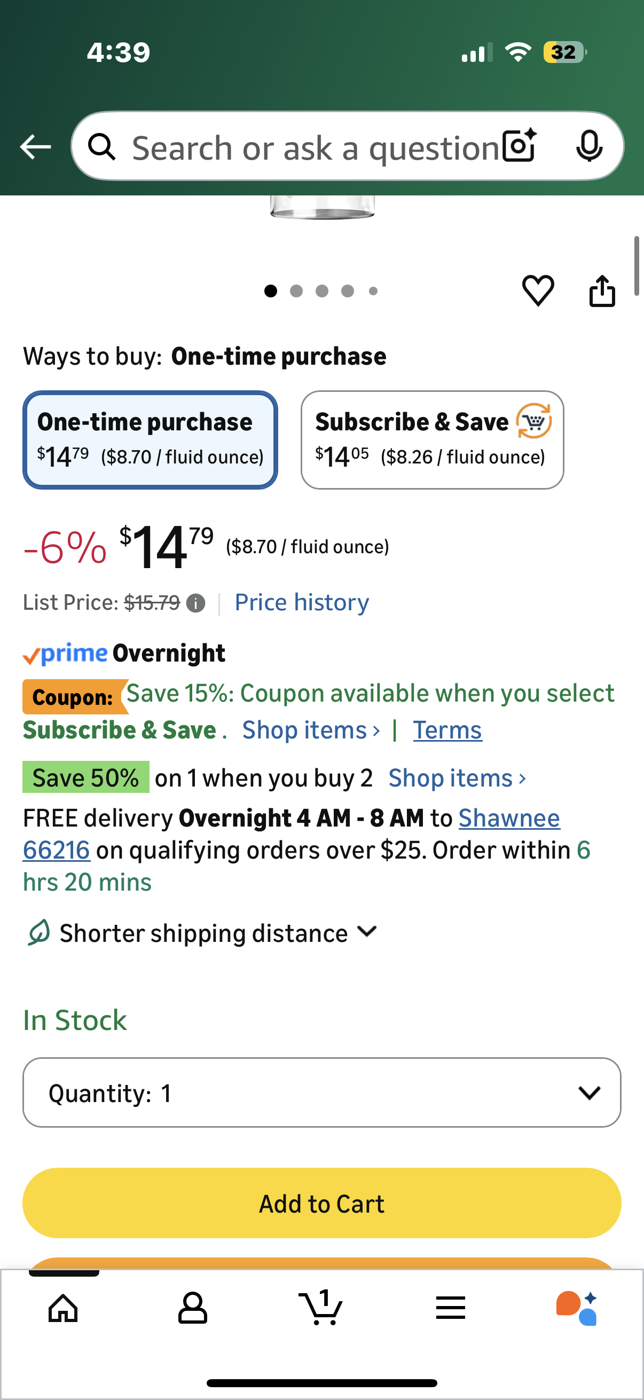
Task: Tap the back arrow icon
Action: pyautogui.click(x=36, y=147)
